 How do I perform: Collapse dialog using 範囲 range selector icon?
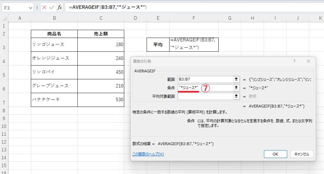[x=236, y=79]
